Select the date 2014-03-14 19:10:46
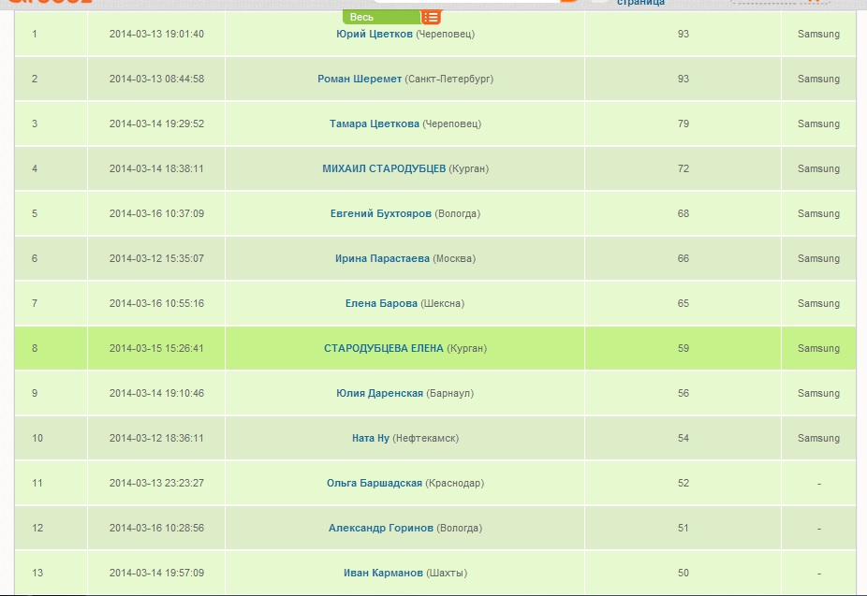This screenshot has height=596, width=867. tap(156, 393)
